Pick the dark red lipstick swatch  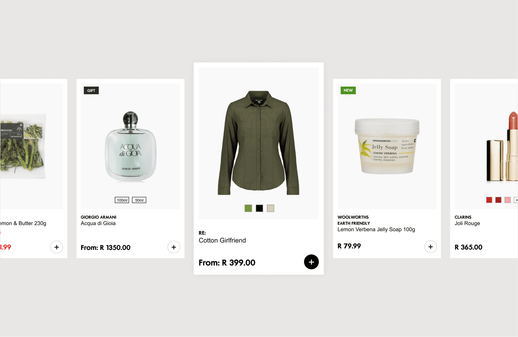click(x=498, y=200)
